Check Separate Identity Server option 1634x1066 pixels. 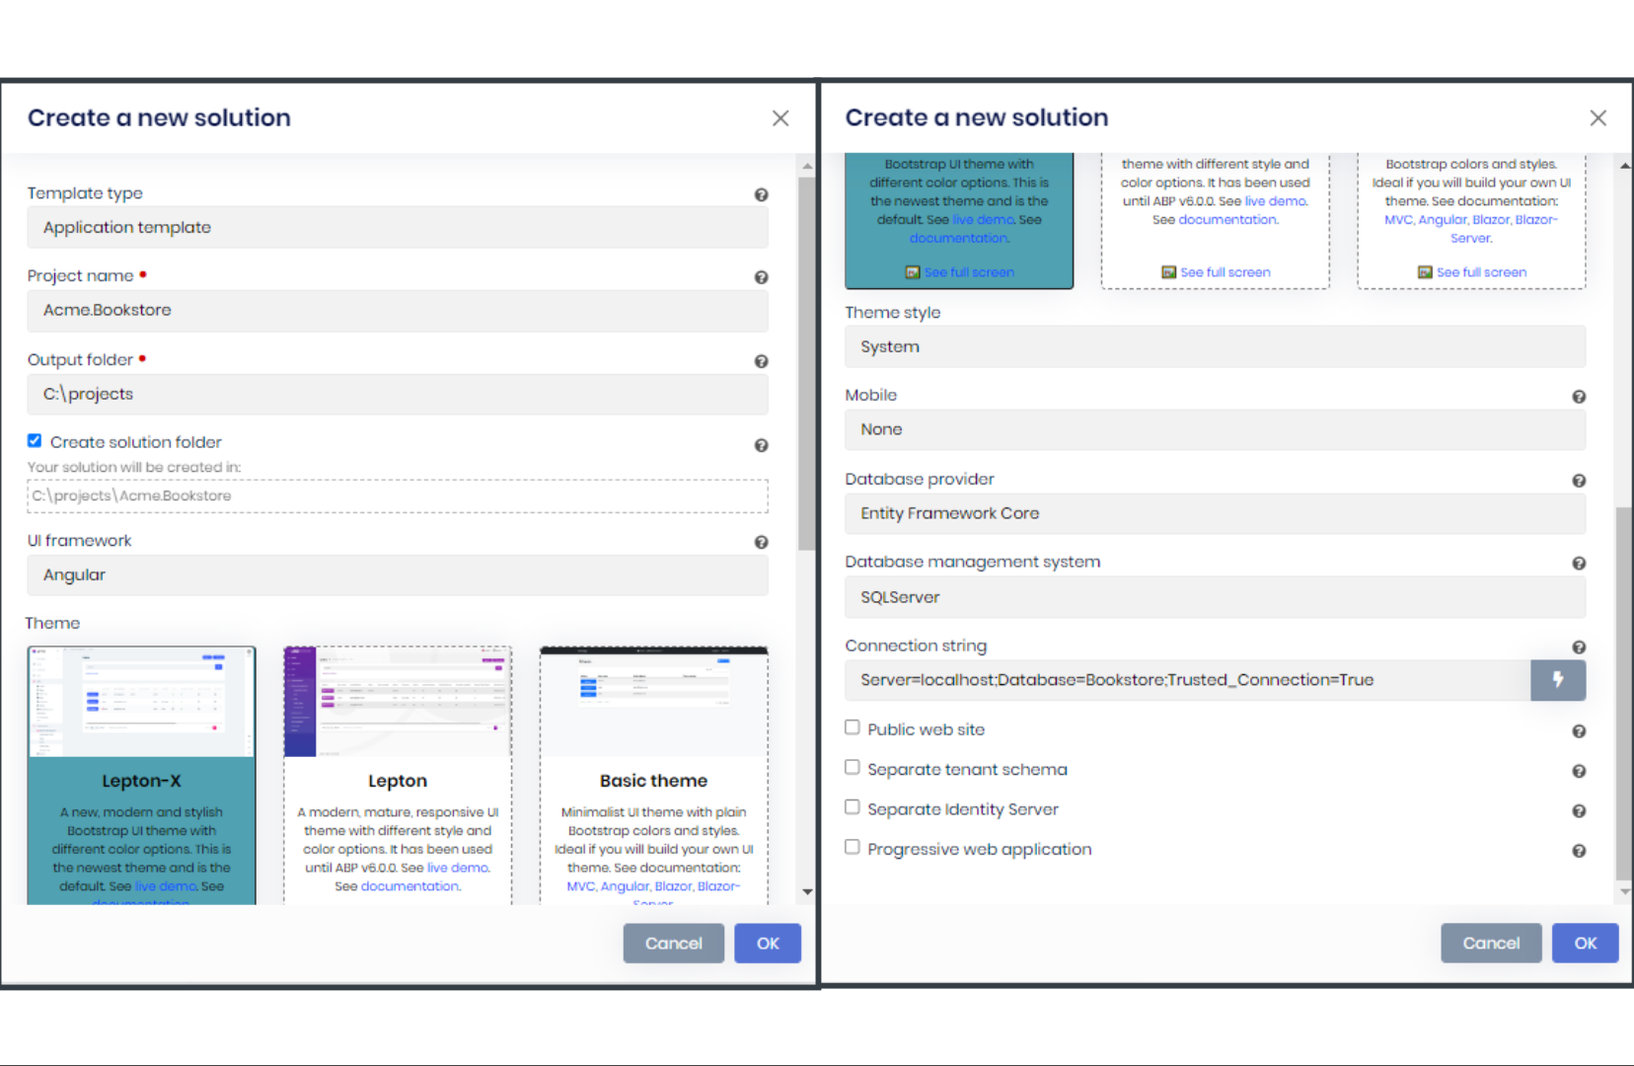click(853, 807)
